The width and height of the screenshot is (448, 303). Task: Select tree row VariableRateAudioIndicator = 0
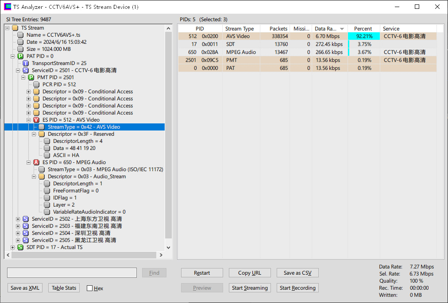click(89, 212)
